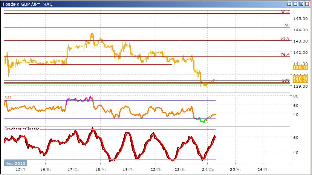Screen dimensions: 312x175
Task: Click the Фев 2010 date tag
Action: tap(15, 163)
